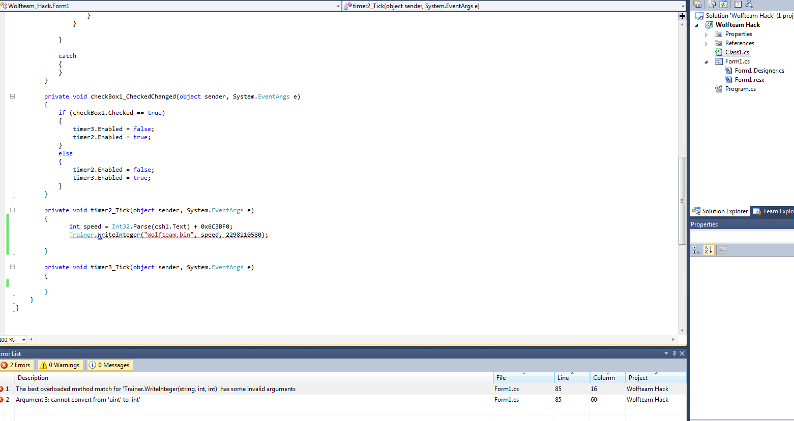Sort error list by Description column
Screen dimensions: 794x421
pos(254,378)
